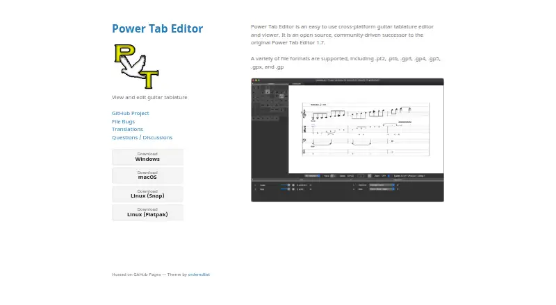Screen dimensions: 556x305
Task: Click the paragraph describing Power Tab Editor
Action: click(x=342, y=35)
